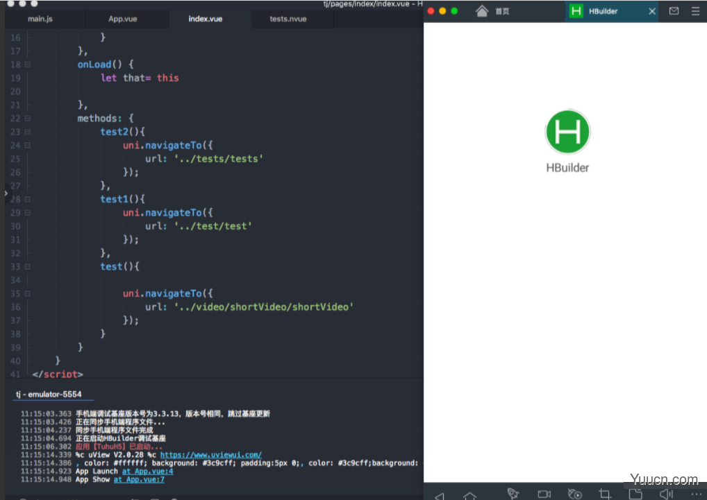Click the 'let that= this' code line
This screenshot has width=707, height=500.
coord(140,78)
